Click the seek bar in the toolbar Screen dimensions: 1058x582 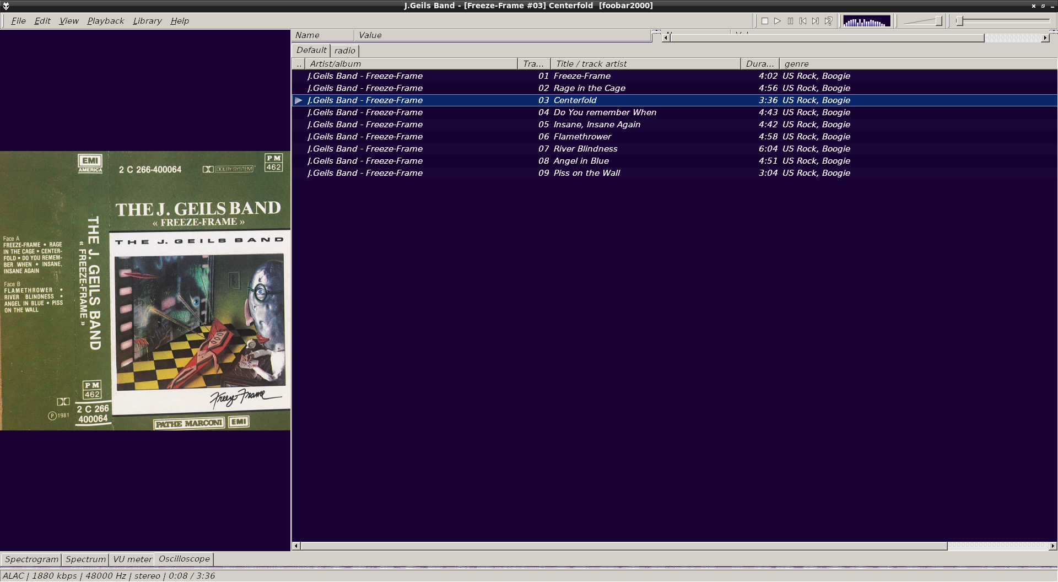pyautogui.click(x=1004, y=21)
